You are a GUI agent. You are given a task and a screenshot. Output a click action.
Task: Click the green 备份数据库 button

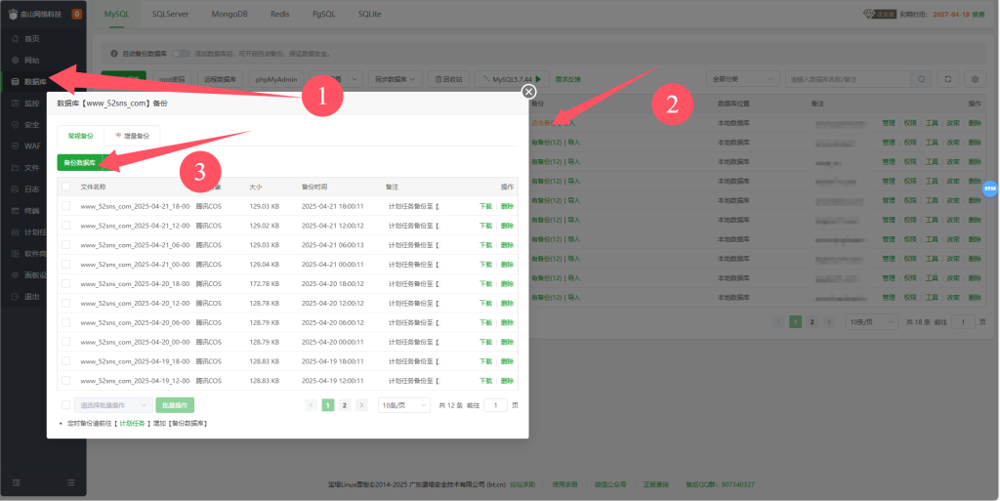[x=80, y=162]
